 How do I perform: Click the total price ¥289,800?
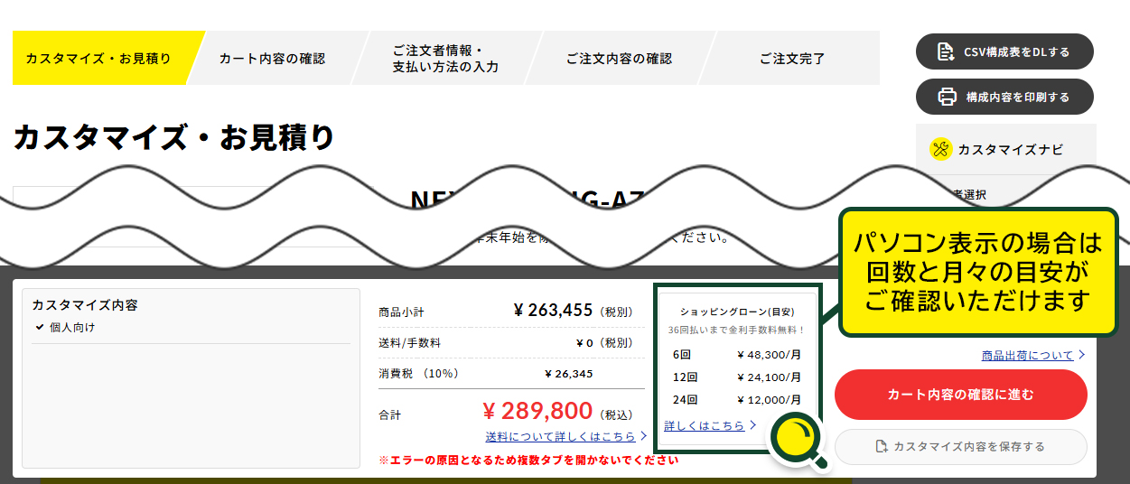537,412
